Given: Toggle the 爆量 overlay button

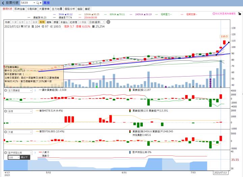Looking at the screenshot, I should tap(56, 22).
